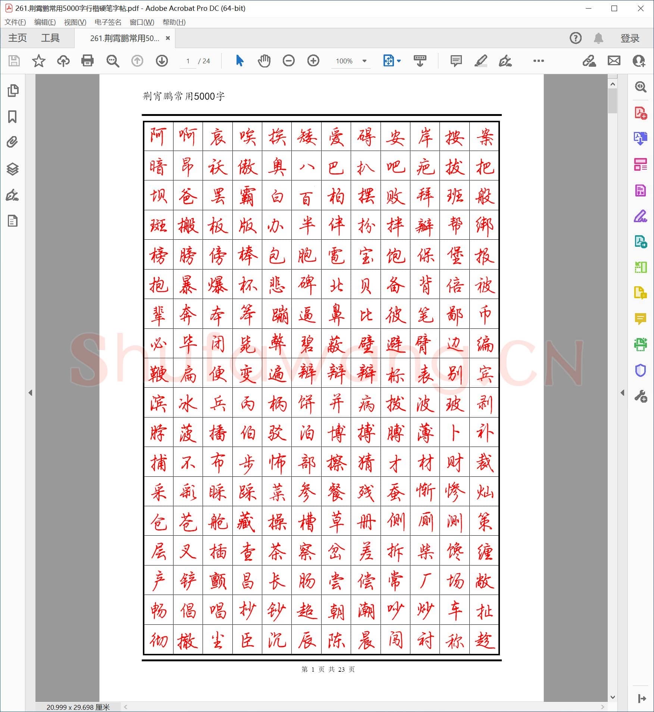Open the Highlighter tool
Image resolution: width=654 pixels, height=712 pixels.
481,61
